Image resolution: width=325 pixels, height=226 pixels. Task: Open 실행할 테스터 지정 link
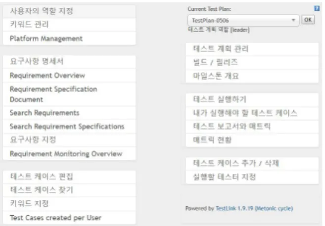252,177
